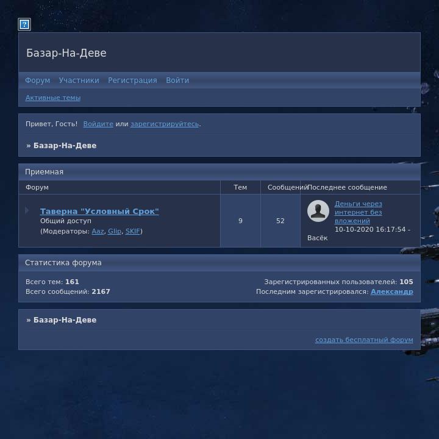Viewport: 439px width, 439px height.
Task: Open the Александр user profile link
Action: pyautogui.click(x=391, y=291)
